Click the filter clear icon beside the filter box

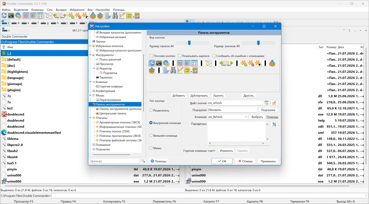point(143,161)
